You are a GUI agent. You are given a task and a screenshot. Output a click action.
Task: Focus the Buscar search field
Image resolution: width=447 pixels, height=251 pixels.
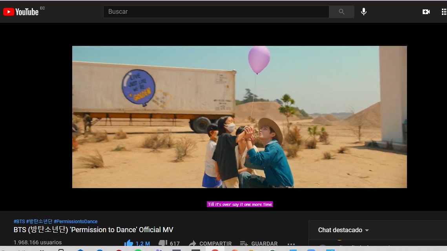(x=216, y=12)
